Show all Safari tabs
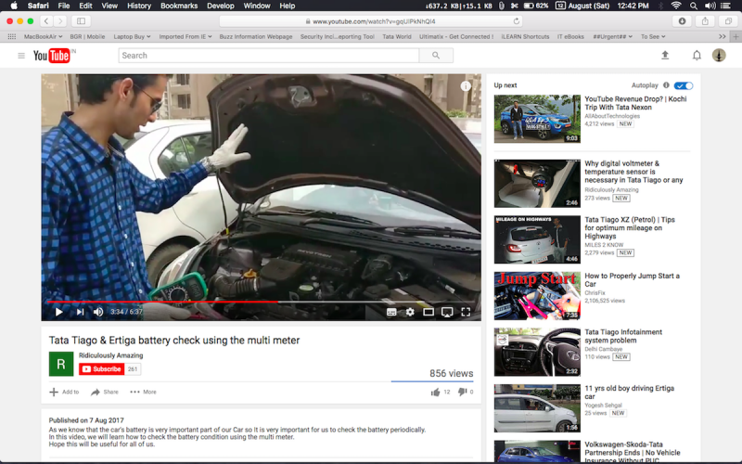Viewport: 742px width, 464px height. (728, 20)
